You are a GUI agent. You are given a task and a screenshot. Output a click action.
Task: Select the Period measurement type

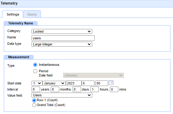[35, 71]
